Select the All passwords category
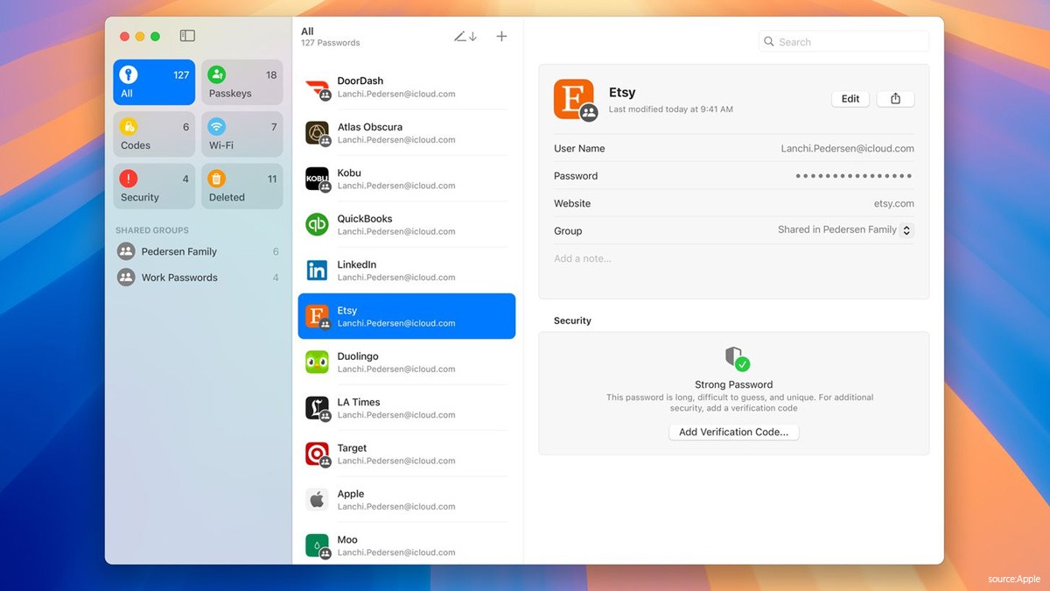 (154, 83)
